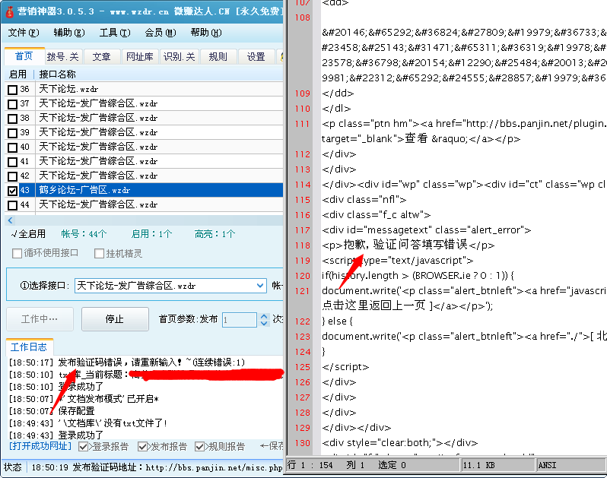Increase 发布 count with up arrow

pyautogui.click(x=264, y=316)
